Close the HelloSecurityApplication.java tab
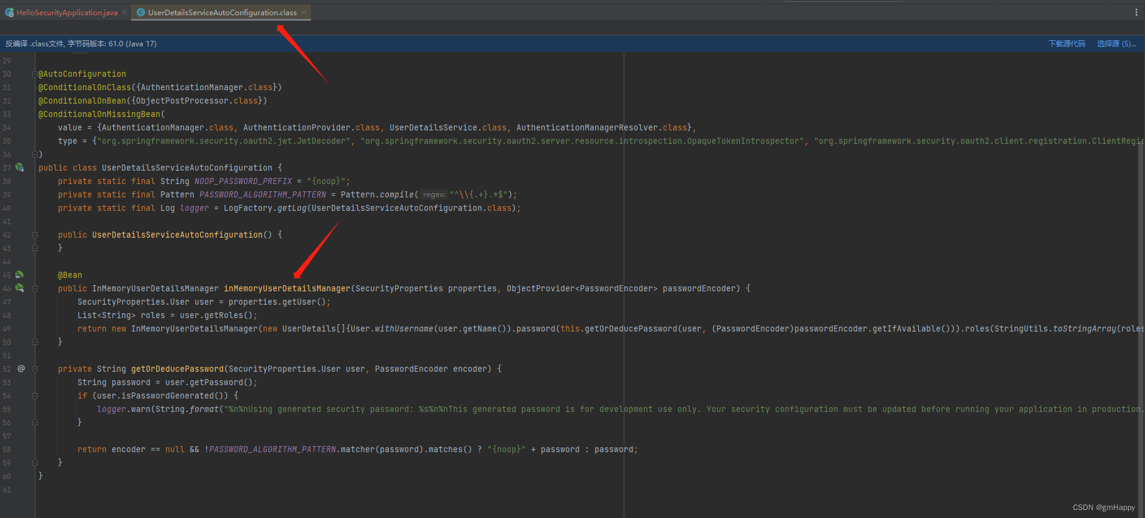The width and height of the screenshot is (1145, 518). [124, 12]
